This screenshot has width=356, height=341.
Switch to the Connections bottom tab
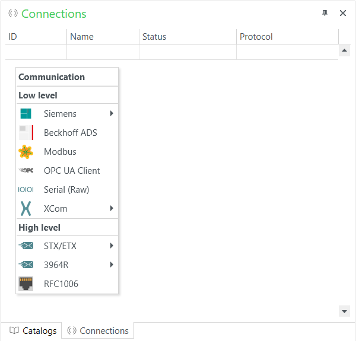click(98, 331)
